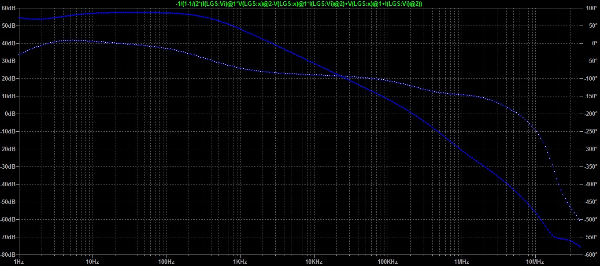The width and height of the screenshot is (600, 266).
Task: Click the -350° label on the phase axis
Action: pos(590,166)
